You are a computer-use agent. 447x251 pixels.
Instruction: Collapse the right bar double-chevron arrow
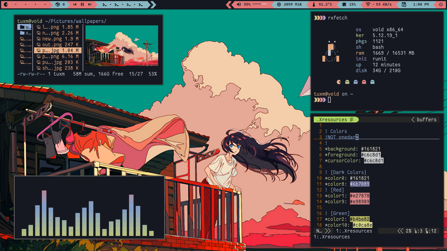click(229, 4)
